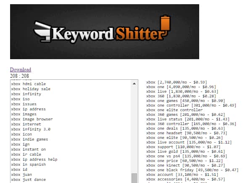The height and width of the screenshot is (183, 245).
Task: Click 'xbox accessories' volume row
Action: coord(186,179)
